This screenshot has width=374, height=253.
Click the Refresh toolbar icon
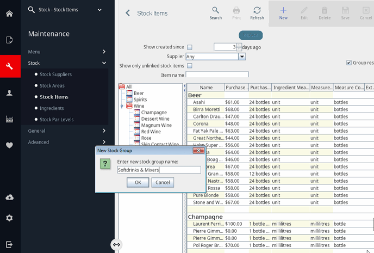tap(257, 13)
